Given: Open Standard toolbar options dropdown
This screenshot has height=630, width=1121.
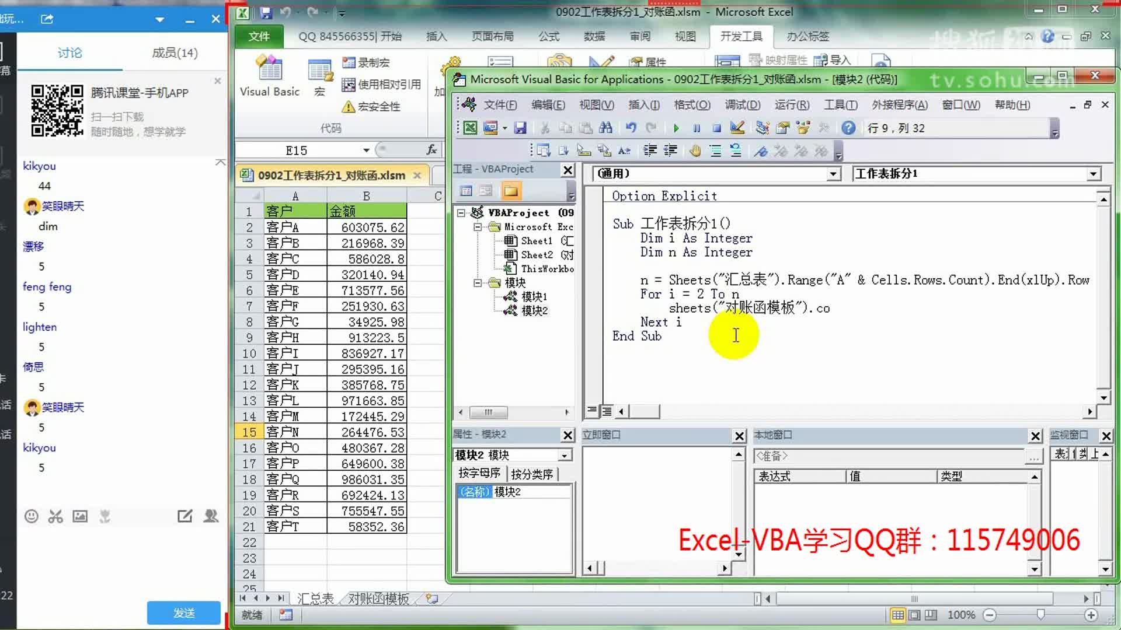Looking at the screenshot, I should click(x=1054, y=128).
